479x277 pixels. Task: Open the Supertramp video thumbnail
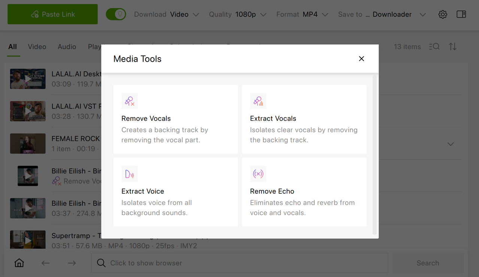(28, 240)
